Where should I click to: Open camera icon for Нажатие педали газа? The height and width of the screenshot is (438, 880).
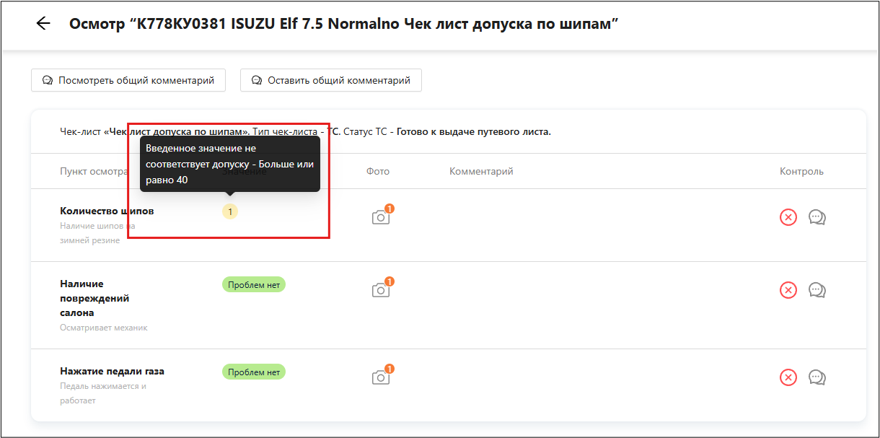pyautogui.click(x=380, y=377)
